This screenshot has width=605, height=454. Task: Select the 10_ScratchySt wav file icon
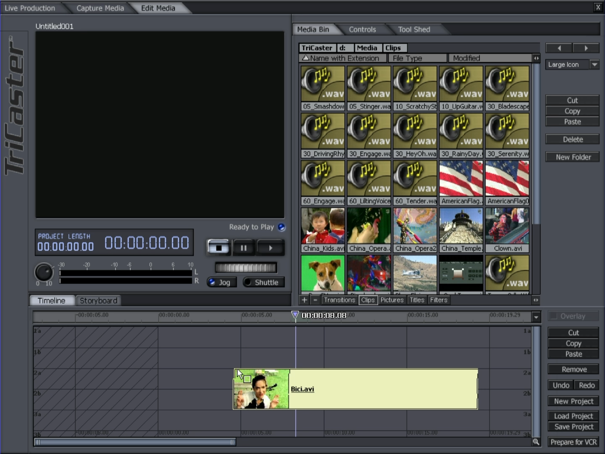(x=415, y=88)
